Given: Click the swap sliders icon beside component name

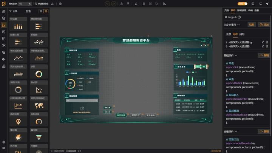Looking at the screenshot, I should coord(52,4).
